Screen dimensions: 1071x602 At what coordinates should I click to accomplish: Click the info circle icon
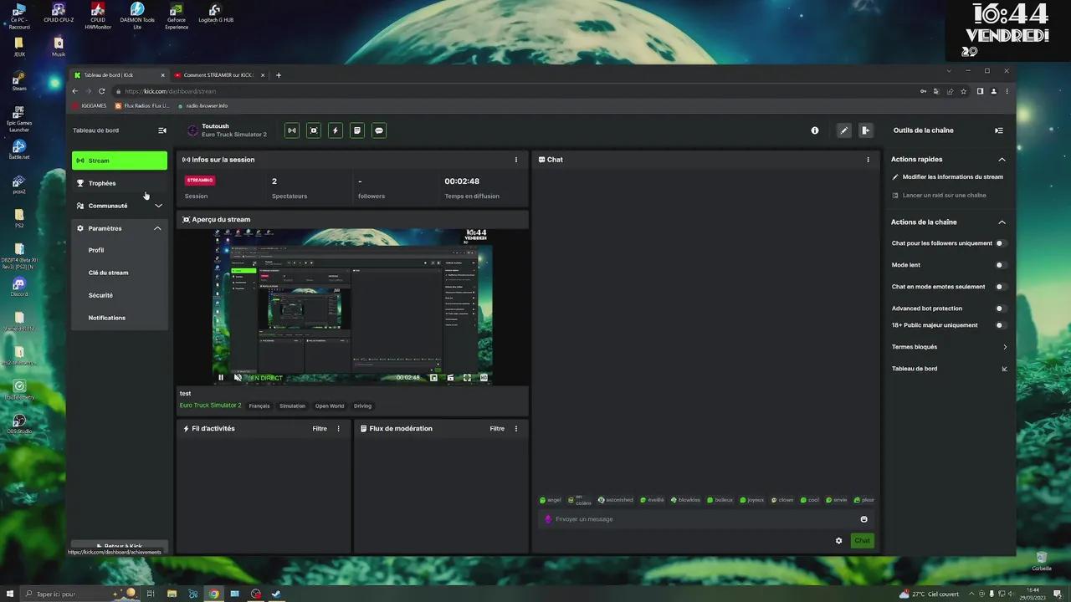pos(815,130)
